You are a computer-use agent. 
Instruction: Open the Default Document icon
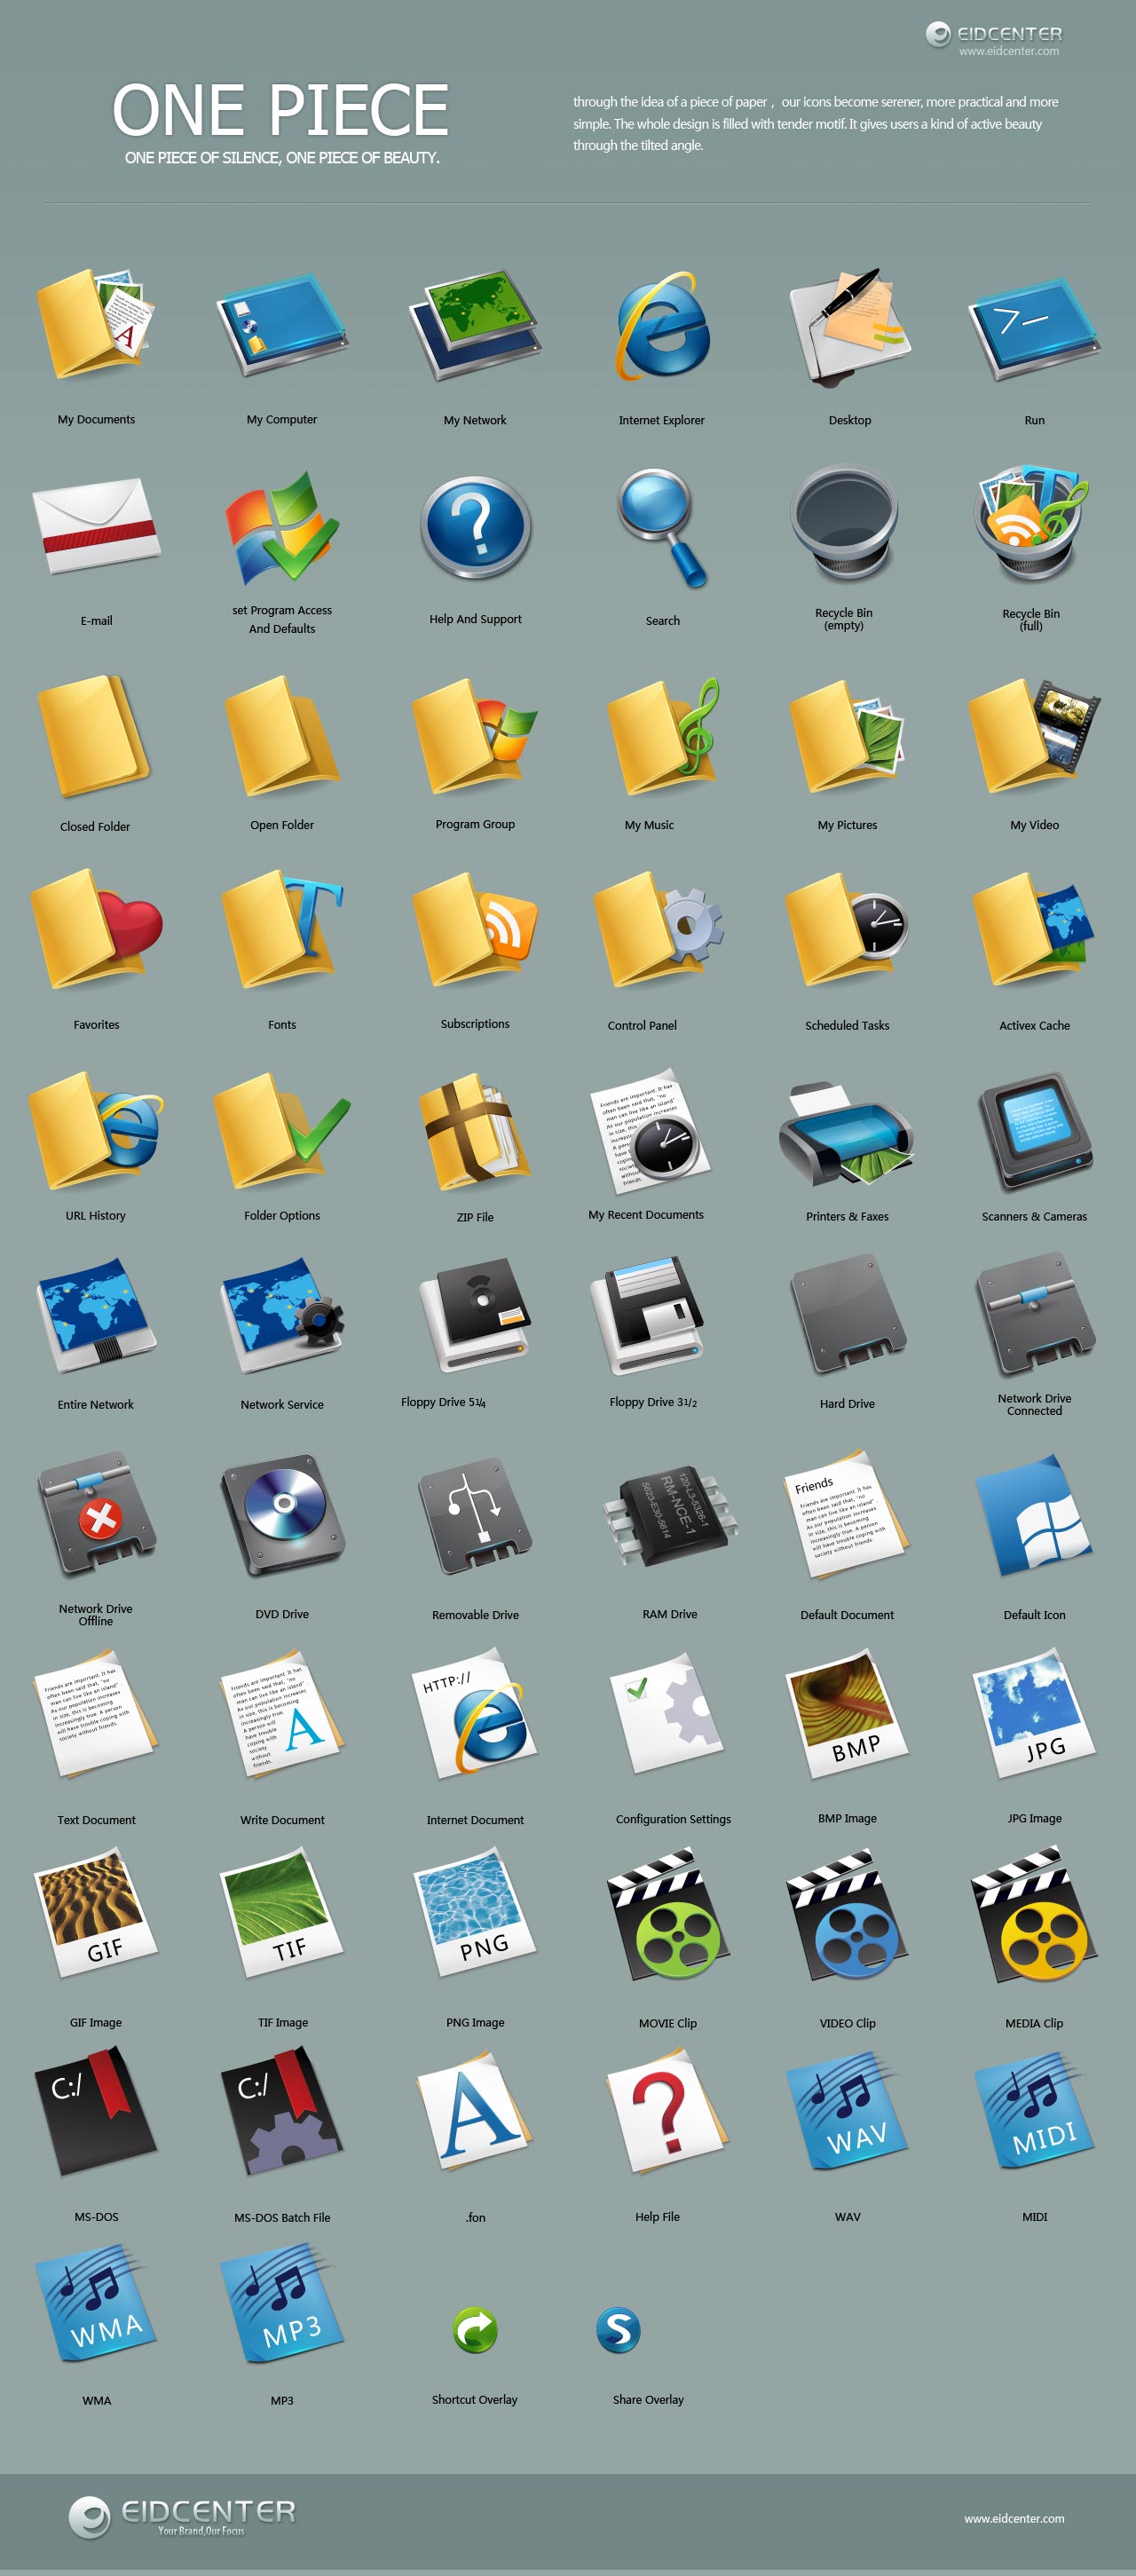848,1514
